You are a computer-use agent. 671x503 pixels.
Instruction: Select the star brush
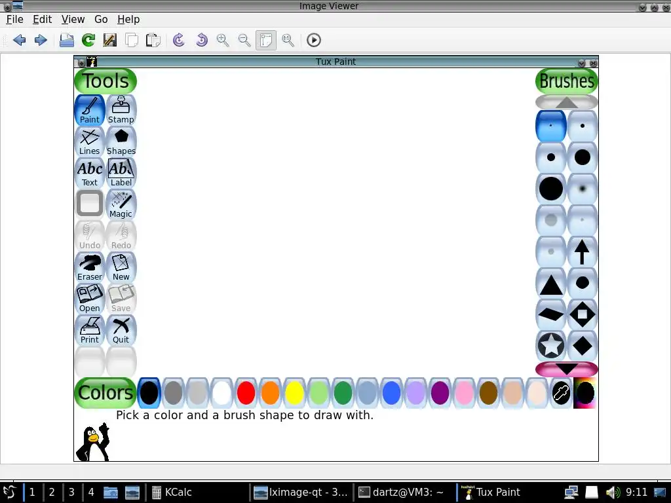pyautogui.click(x=550, y=346)
